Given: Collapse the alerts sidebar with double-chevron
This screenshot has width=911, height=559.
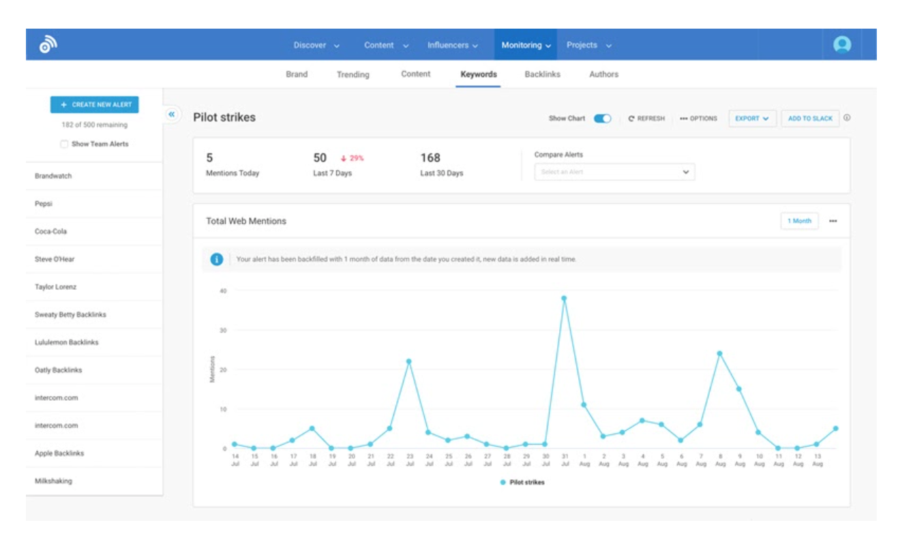Looking at the screenshot, I should (172, 115).
